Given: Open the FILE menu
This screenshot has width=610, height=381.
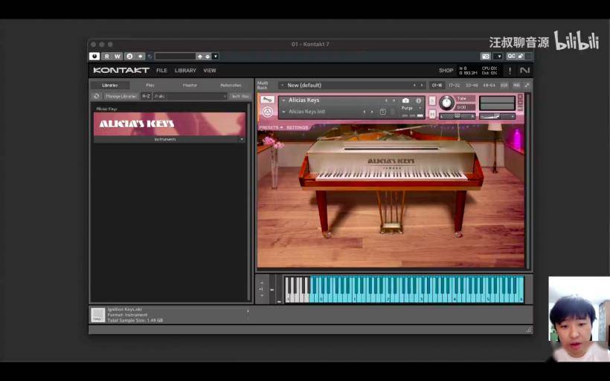Looking at the screenshot, I should pyautogui.click(x=161, y=71).
